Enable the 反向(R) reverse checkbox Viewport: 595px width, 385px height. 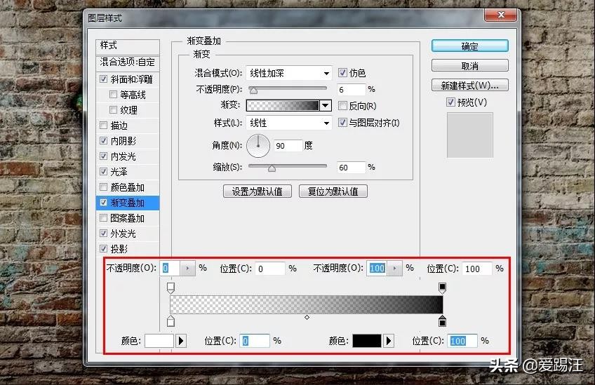click(342, 105)
